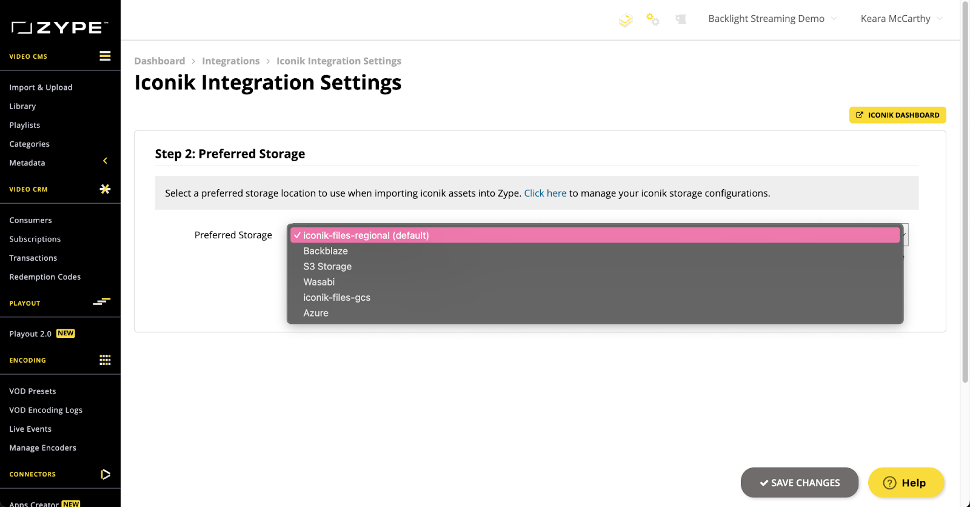The width and height of the screenshot is (970, 507).
Task: Choose Backblaze from storage list
Action: point(595,251)
